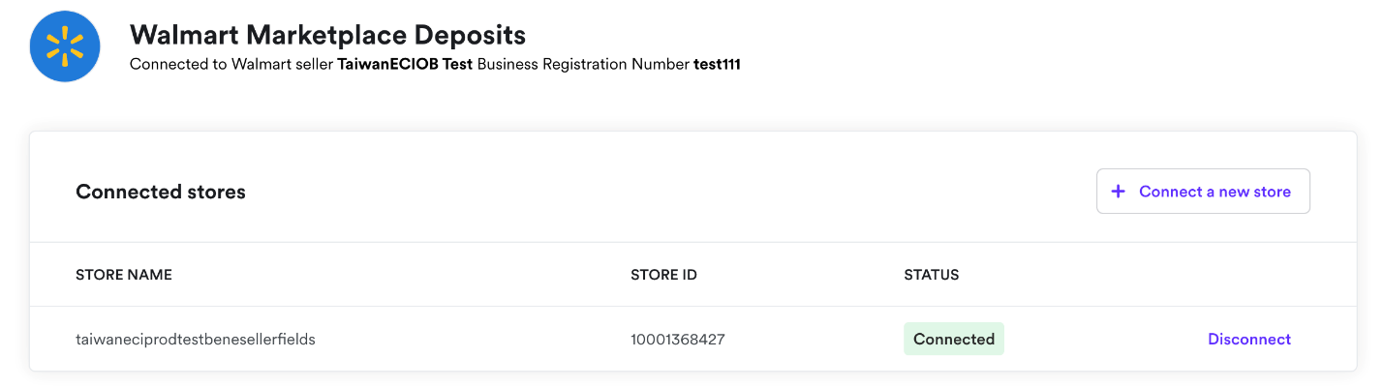Click the Connected to Walmart seller text
The height and width of the screenshot is (388, 1384).
(x=231, y=65)
